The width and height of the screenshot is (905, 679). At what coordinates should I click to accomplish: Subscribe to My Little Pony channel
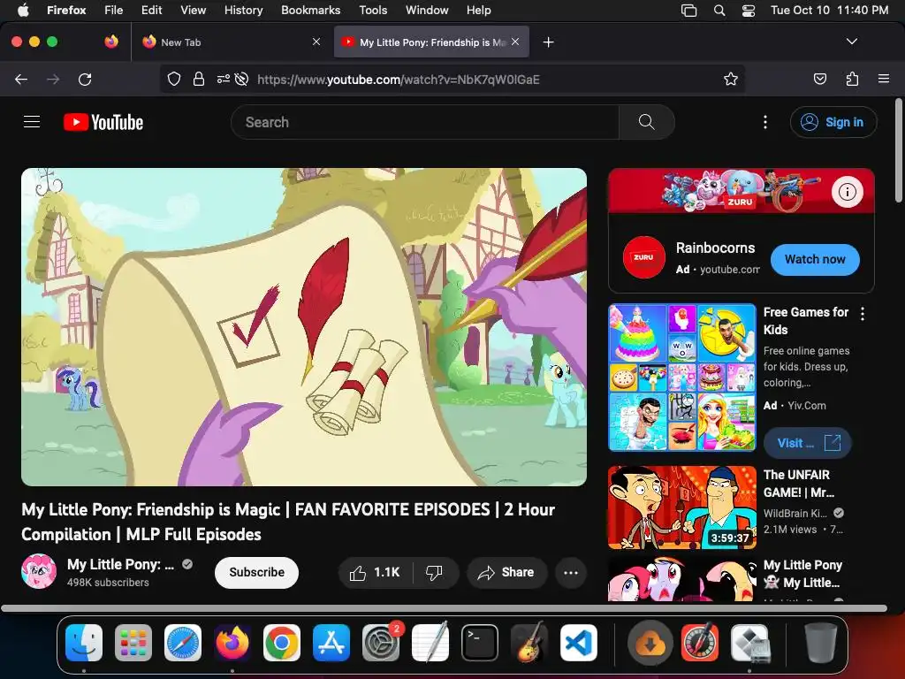(x=256, y=572)
